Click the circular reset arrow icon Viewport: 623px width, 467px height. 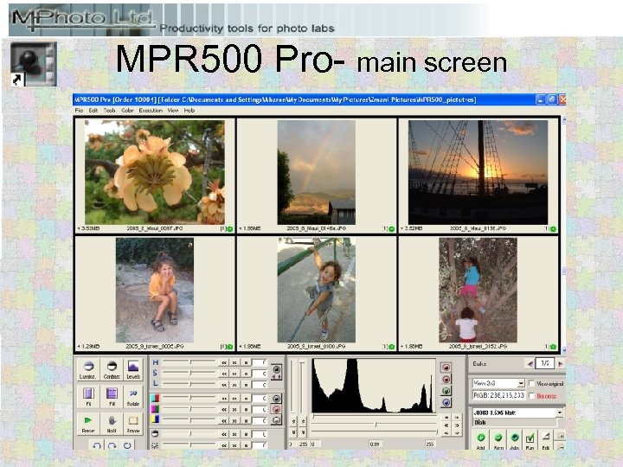click(x=127, y=445)
